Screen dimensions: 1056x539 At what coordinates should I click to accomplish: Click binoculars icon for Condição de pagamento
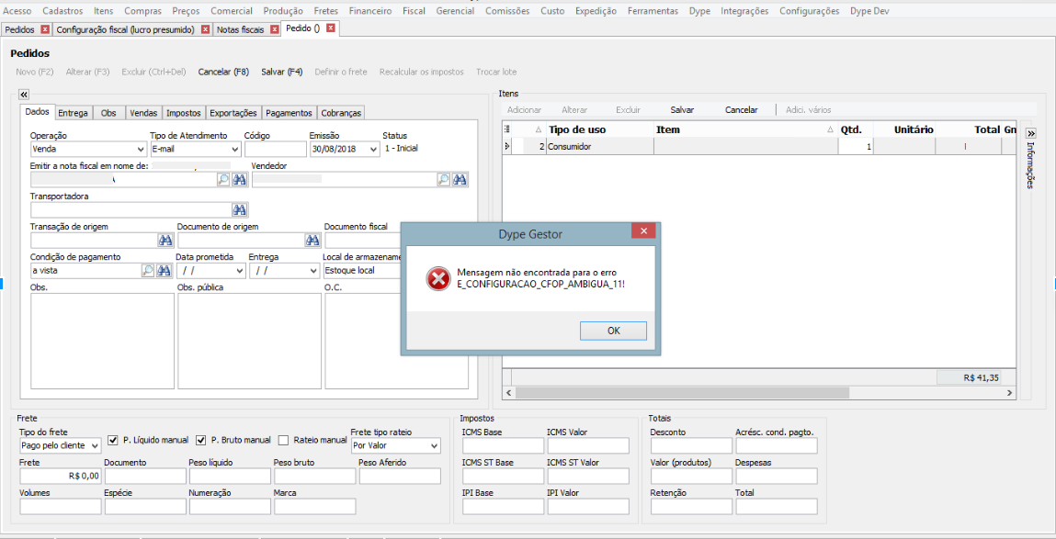(x=164, y=271)
